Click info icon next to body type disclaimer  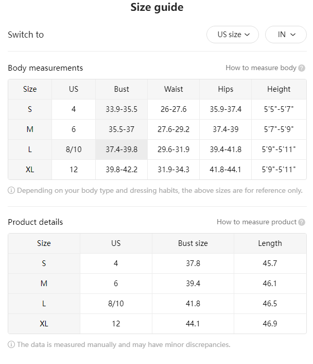pos(11,190)
